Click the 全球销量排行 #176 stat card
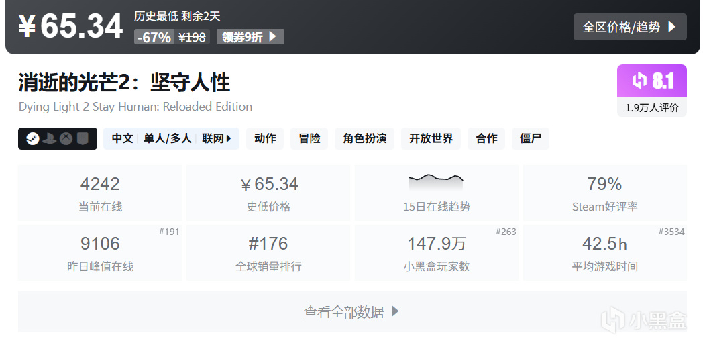The height and width of the screenshot is (343, 707). [x=268, y=252]
